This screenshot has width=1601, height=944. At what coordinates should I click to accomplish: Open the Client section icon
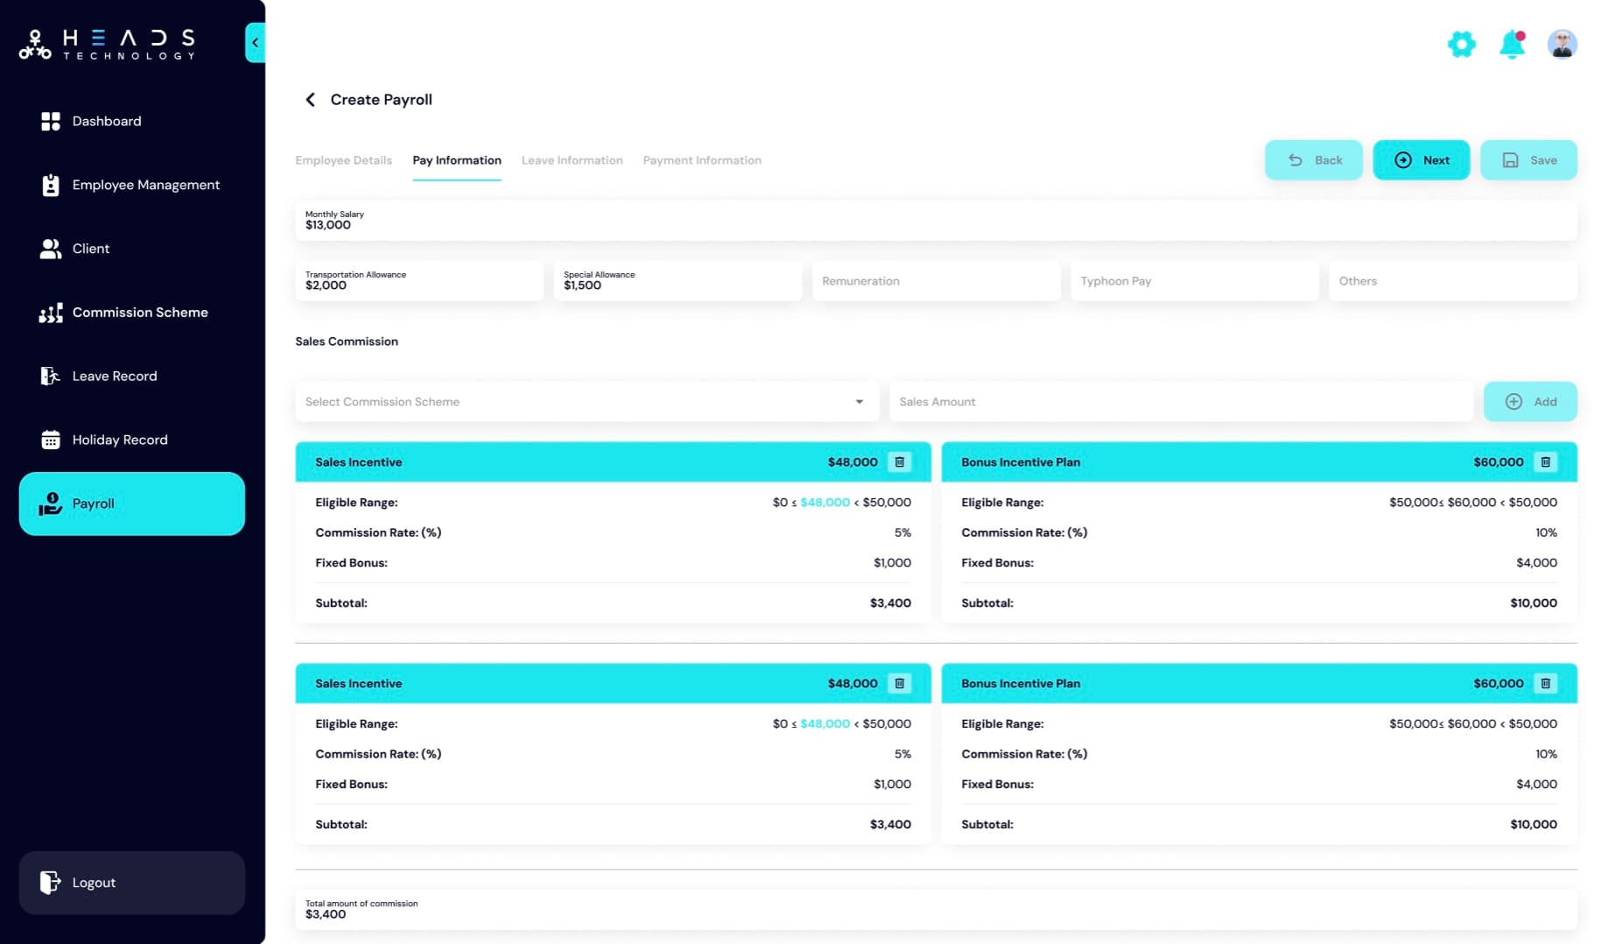[51, 248]
